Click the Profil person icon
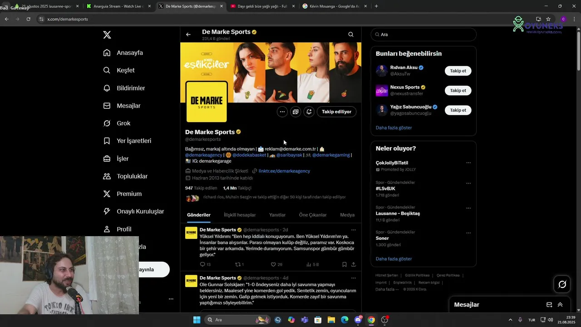581x327 pixels. click(107, 229)
